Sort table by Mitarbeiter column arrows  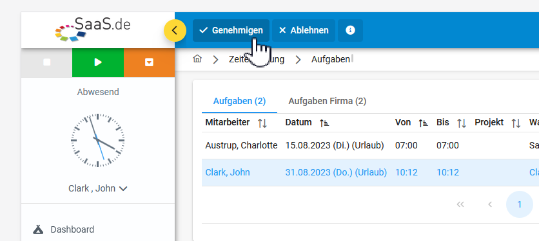click(262, 123)
